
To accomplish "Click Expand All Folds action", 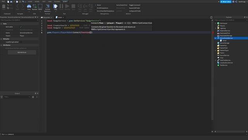I will [x=134, y=8].
